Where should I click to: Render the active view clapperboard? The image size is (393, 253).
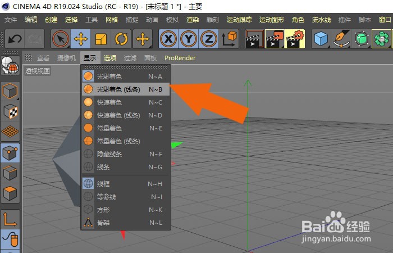pyautogui.click(x=255, y=39)
